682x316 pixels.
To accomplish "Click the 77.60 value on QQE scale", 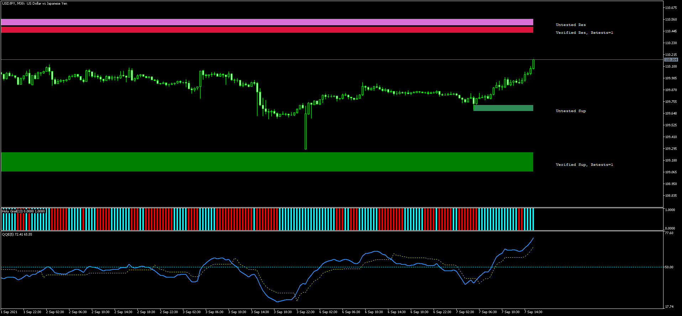I will (669, 233).
